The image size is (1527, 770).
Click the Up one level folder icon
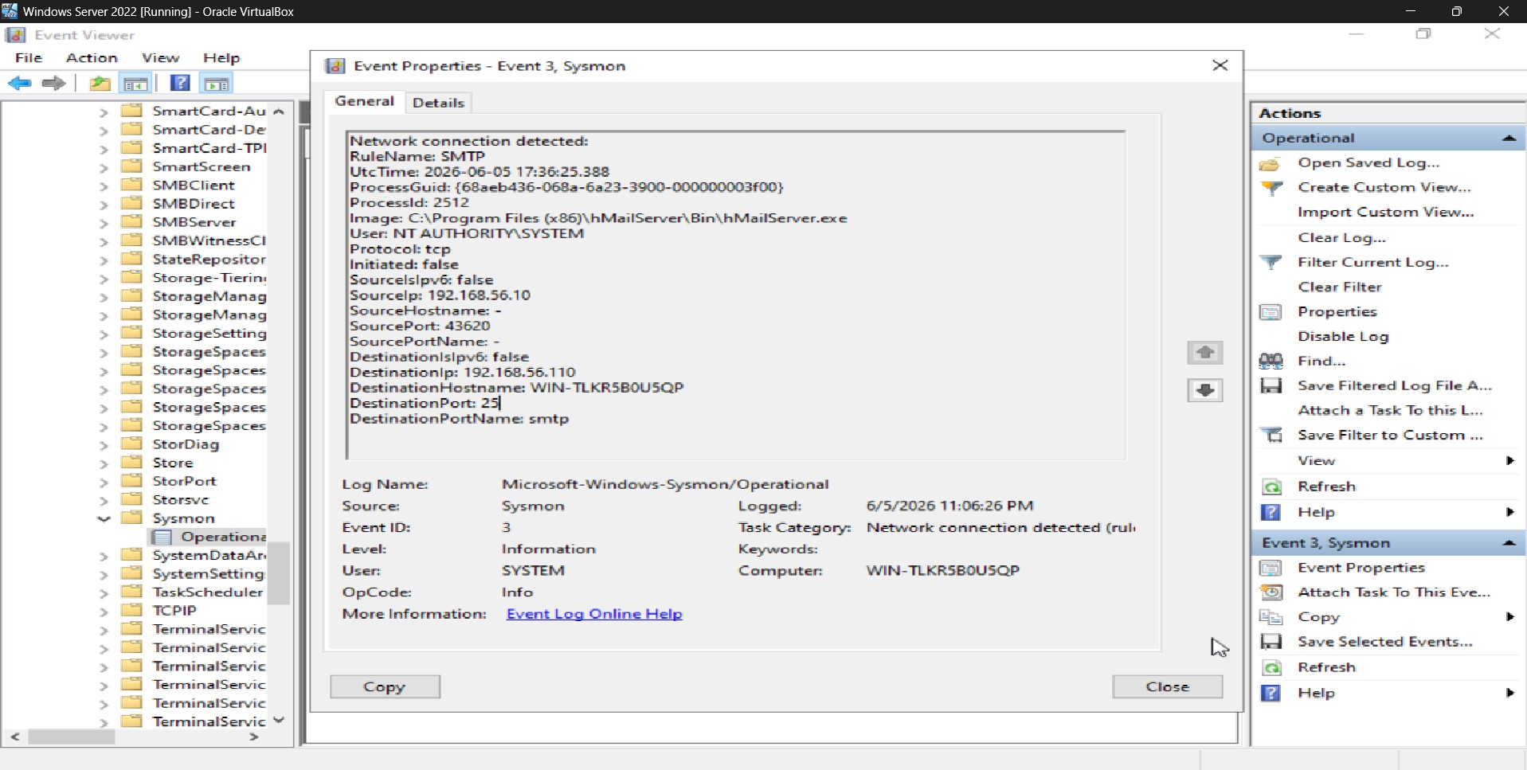pos(100,84)
